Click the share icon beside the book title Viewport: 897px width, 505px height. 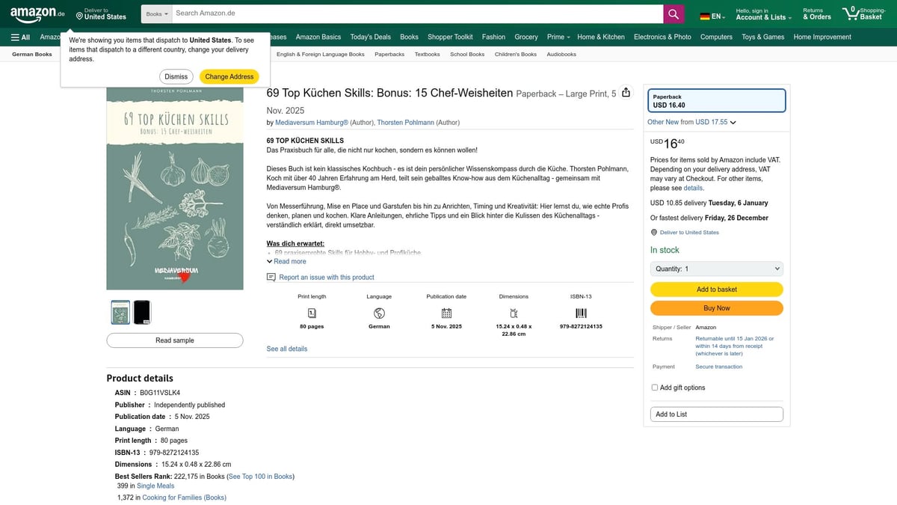[x=626, y=93]
